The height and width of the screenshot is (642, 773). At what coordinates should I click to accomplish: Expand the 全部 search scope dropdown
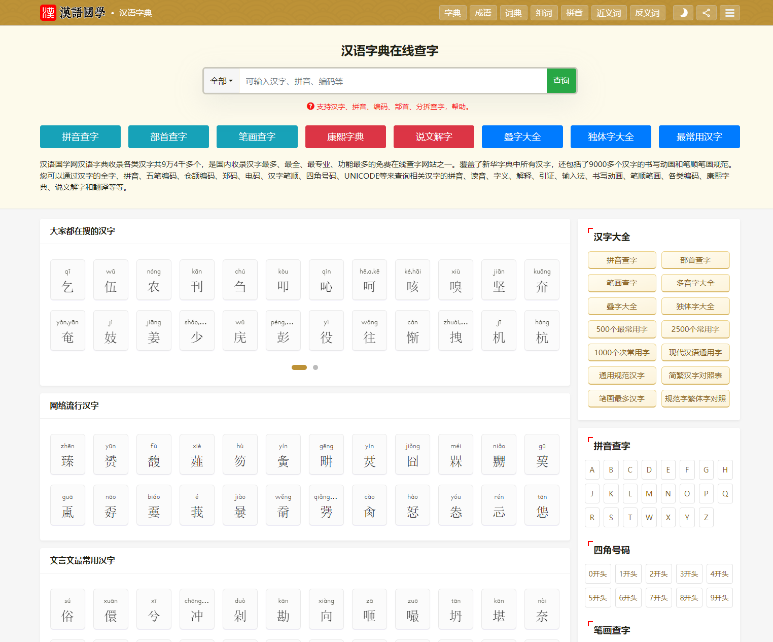[x=222, y=81]
